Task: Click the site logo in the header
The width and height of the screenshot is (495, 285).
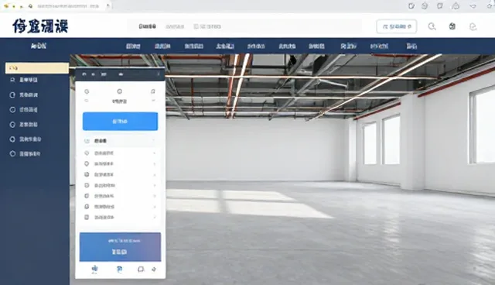Action: (40, 26)
